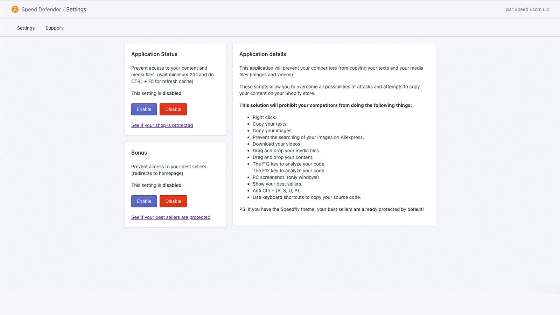Click the Aliexpress image searching list item
The width and height of the screenshot is (560, 315).
pos(308,138)
